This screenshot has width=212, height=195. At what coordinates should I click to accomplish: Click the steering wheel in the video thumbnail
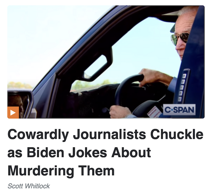click(x=128, y=89)
